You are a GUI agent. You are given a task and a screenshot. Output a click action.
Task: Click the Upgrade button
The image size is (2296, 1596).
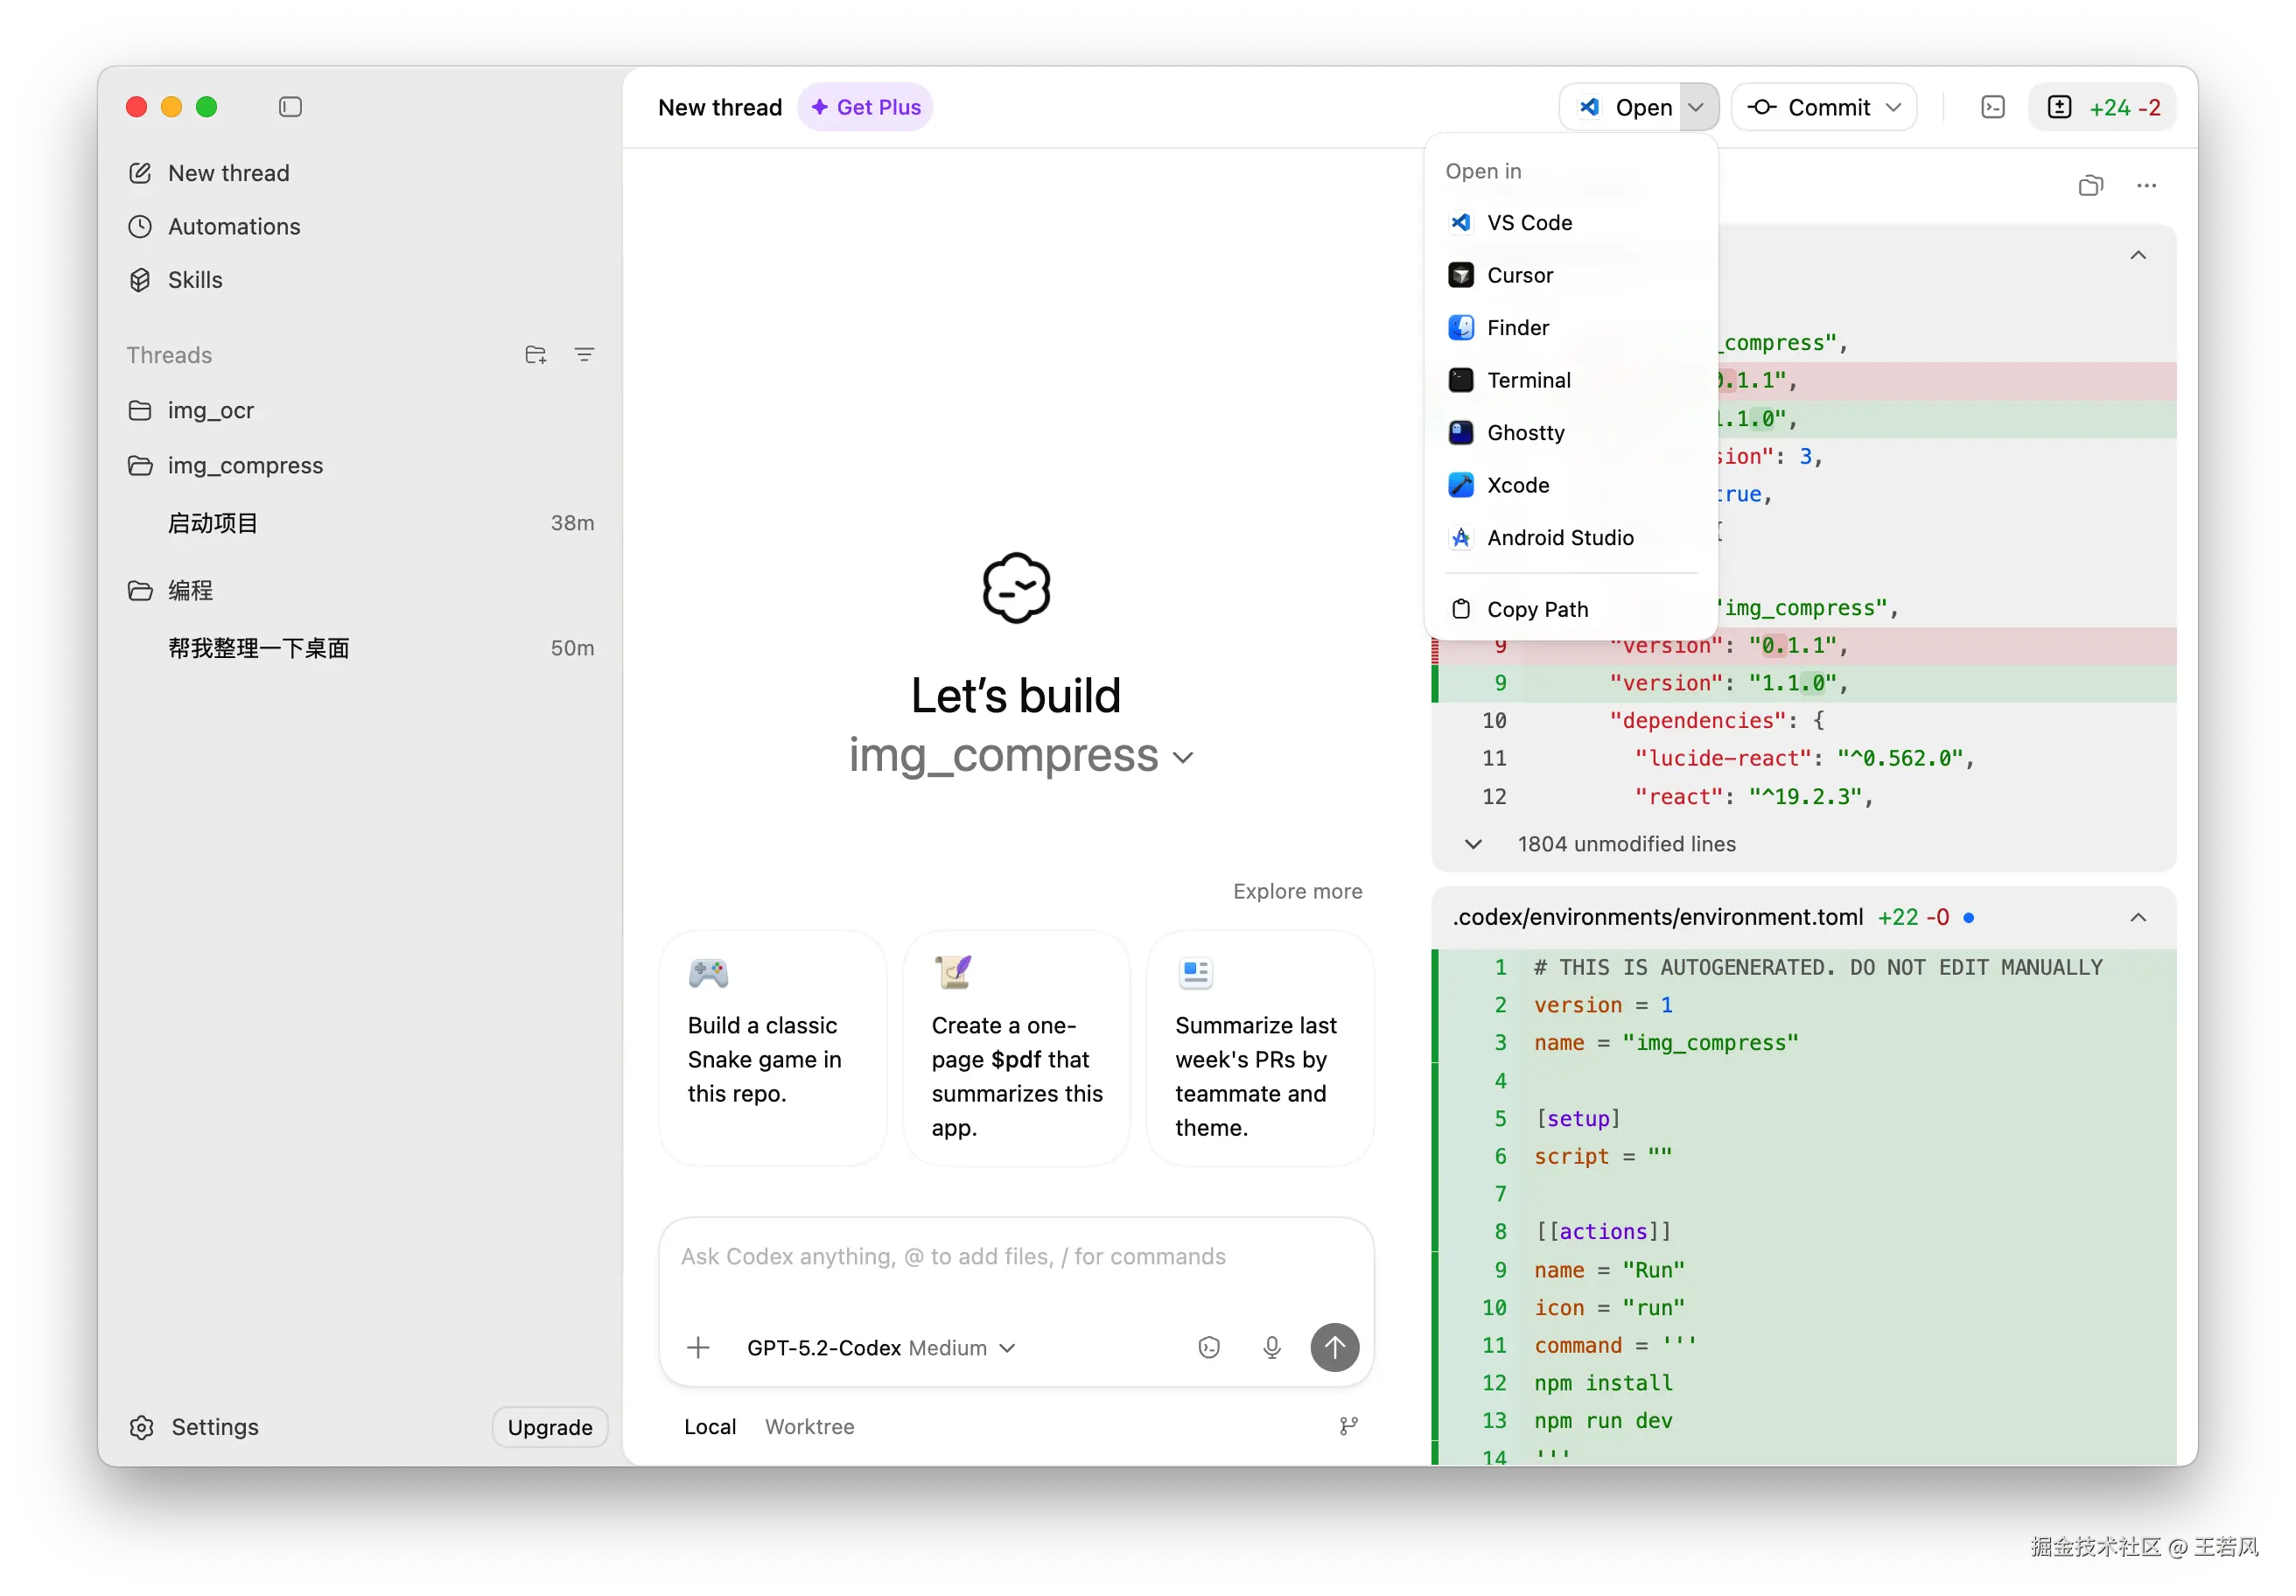(x=549, y=1427)
